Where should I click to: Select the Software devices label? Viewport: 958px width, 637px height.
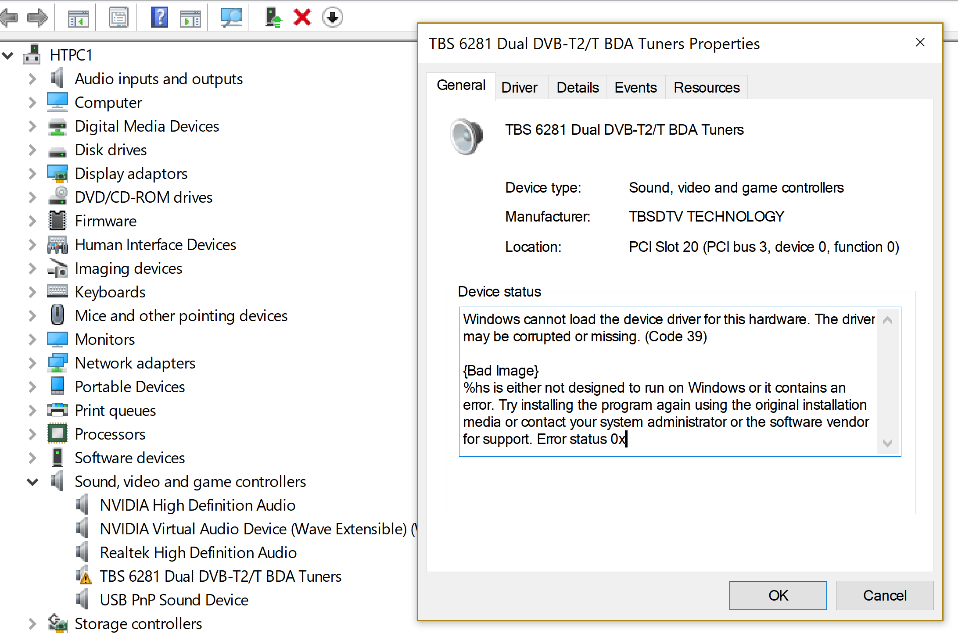point(130,458)
